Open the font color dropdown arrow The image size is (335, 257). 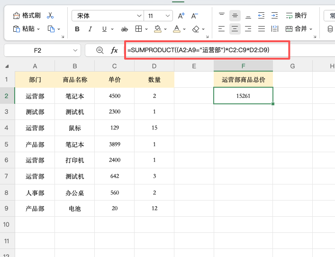pos(184,29)
